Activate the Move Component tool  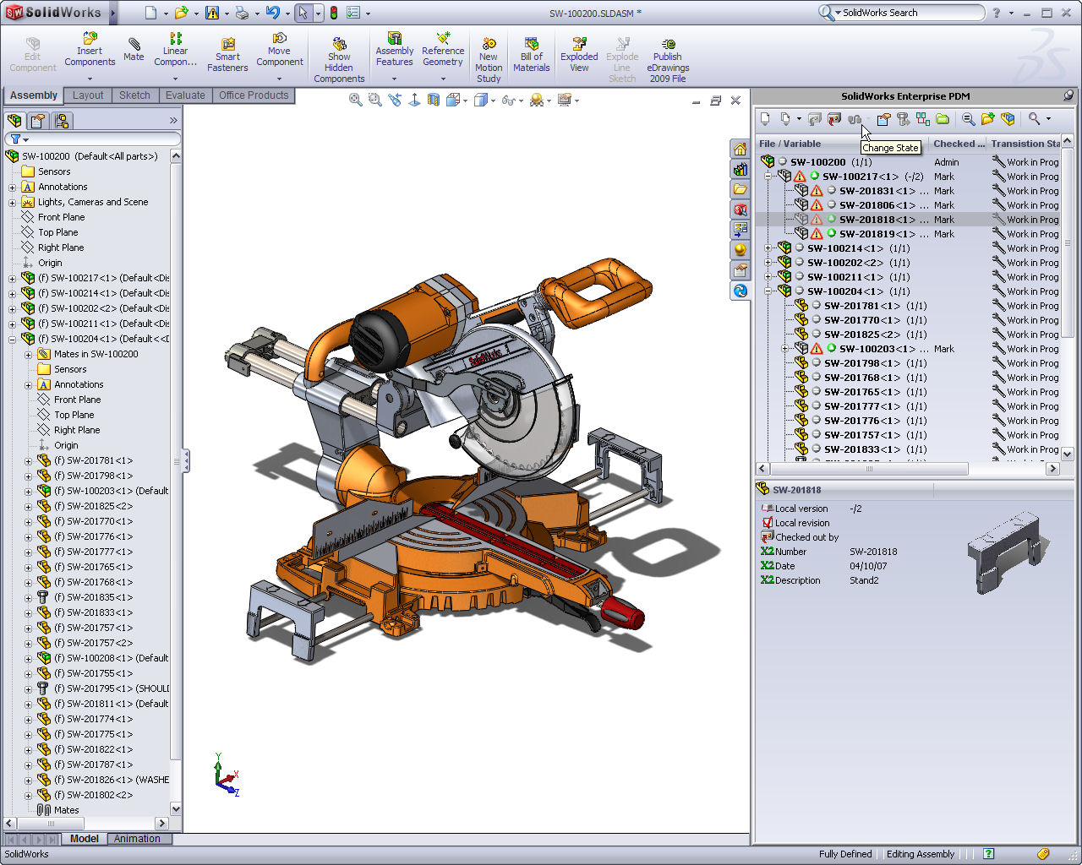pos(280,49)
